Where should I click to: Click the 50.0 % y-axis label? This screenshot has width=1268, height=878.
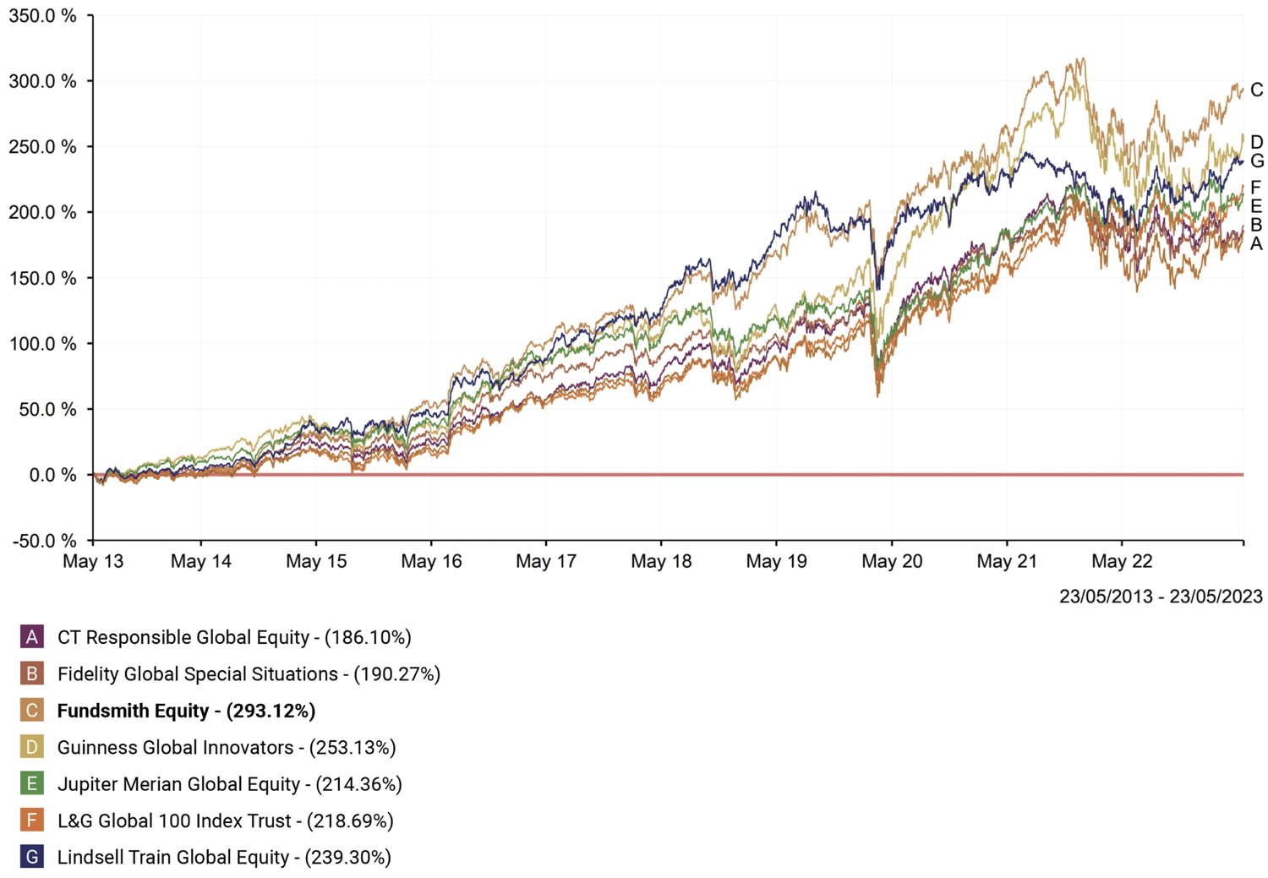coord(47,409)
